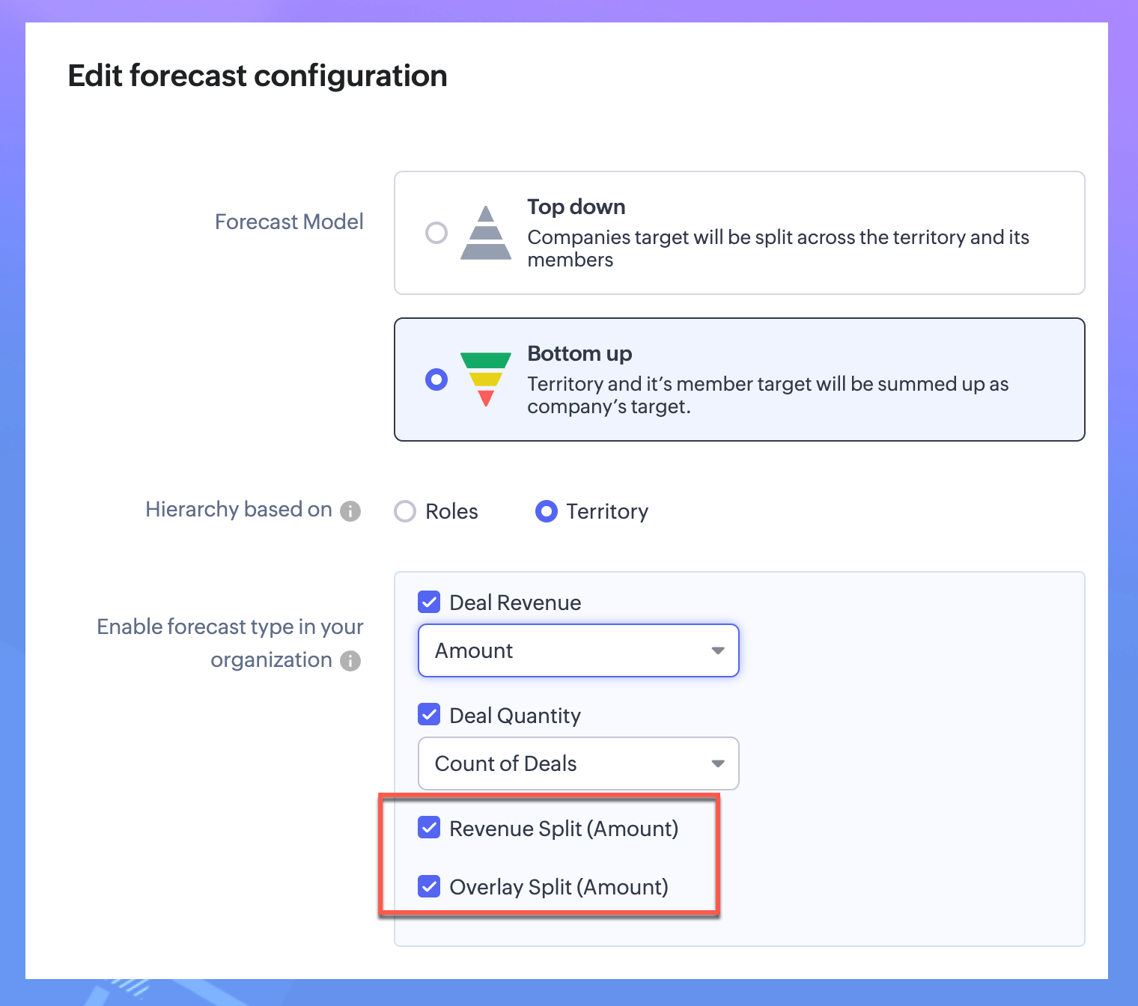This screenshot has width=1138, height=1006.
Task: Uncheck the Deal Quantity checkbox
Action: pos(429,715)
